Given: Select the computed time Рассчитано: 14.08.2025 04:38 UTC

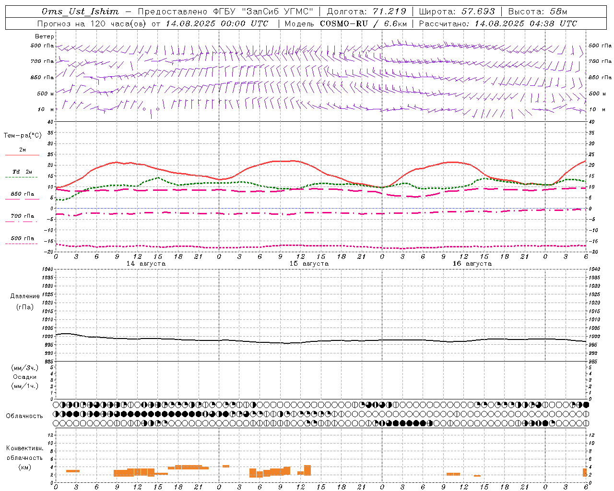Looking at the screenshot, I should coord(498,23).
